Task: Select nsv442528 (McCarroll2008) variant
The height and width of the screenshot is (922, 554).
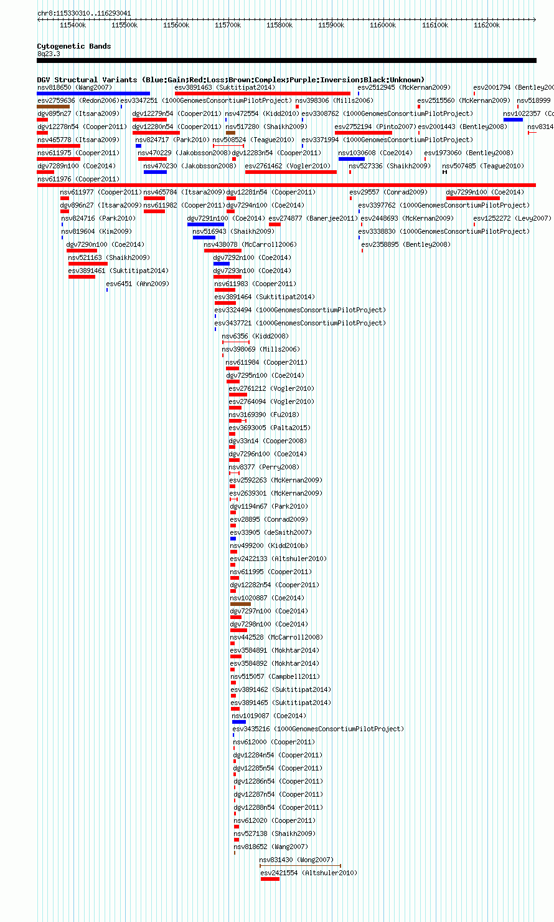Action: (277, 637)
